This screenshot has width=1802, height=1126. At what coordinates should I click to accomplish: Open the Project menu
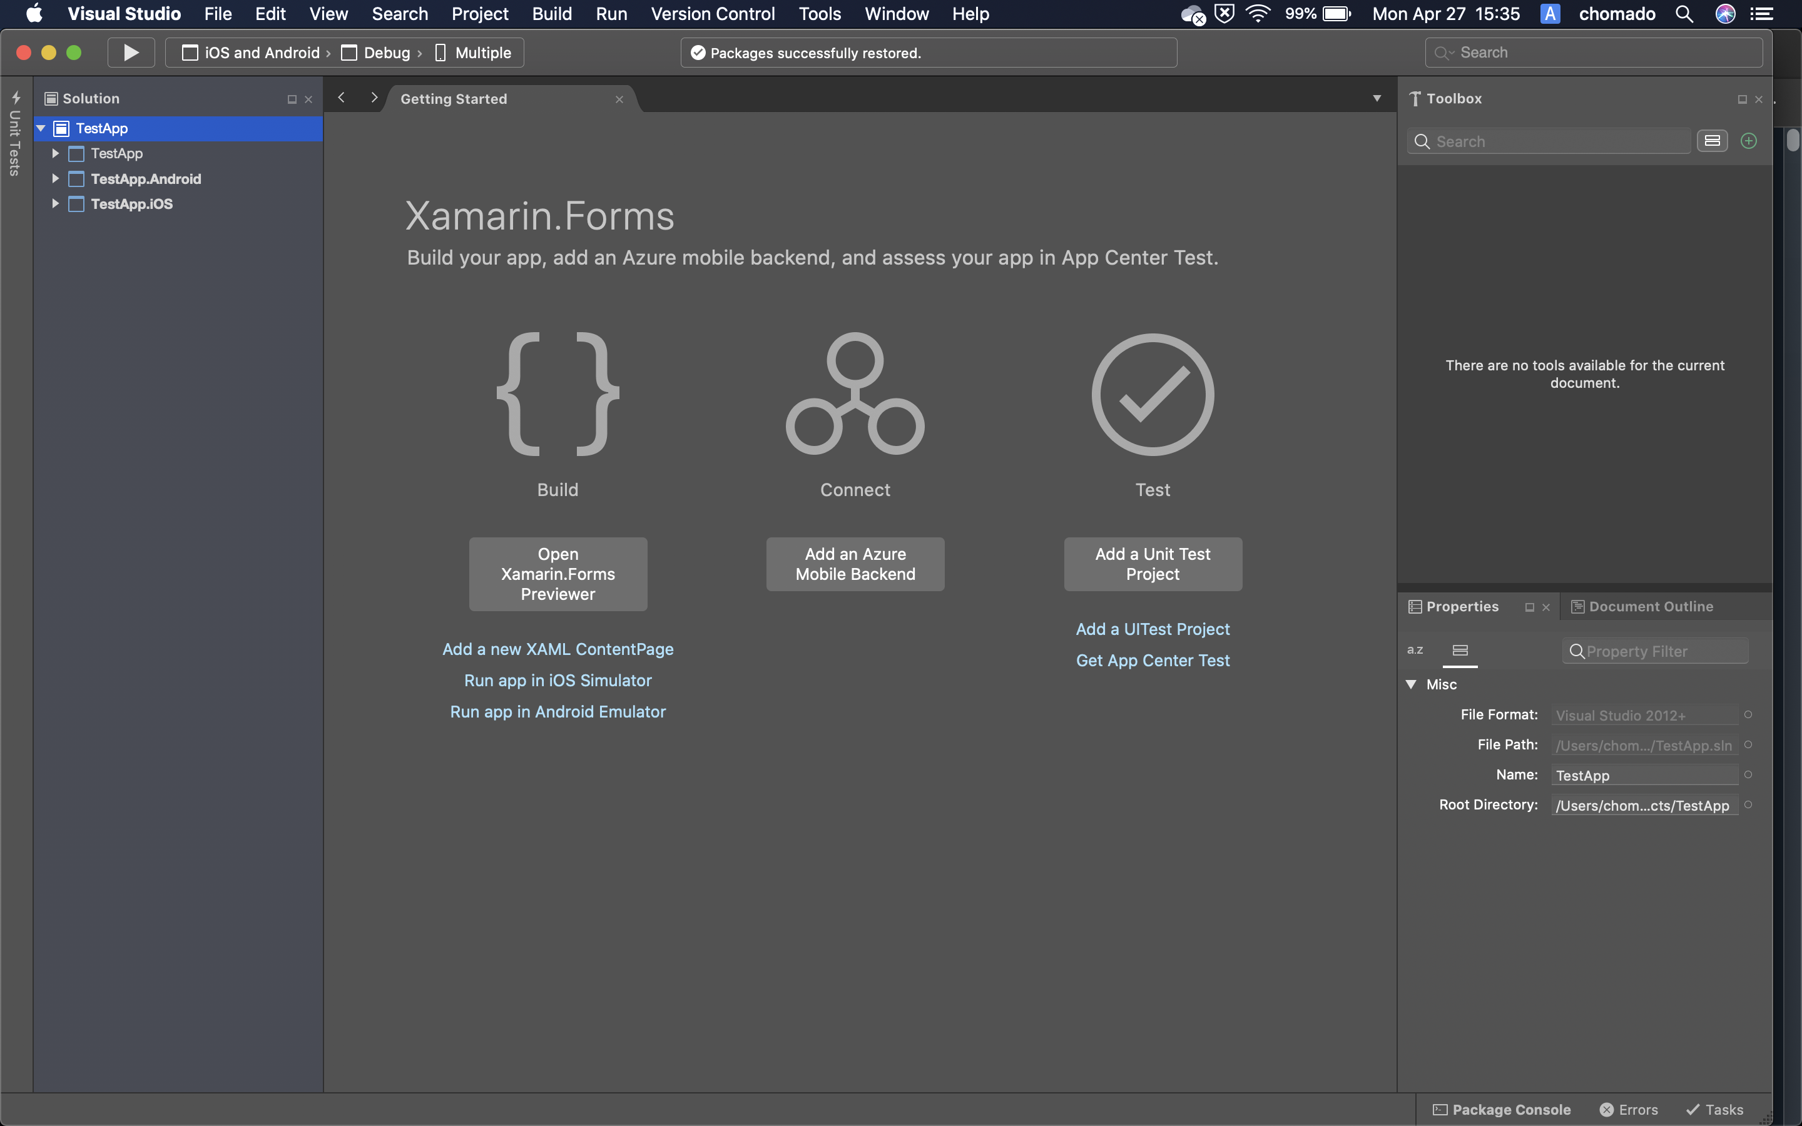(x=479, y=13)
